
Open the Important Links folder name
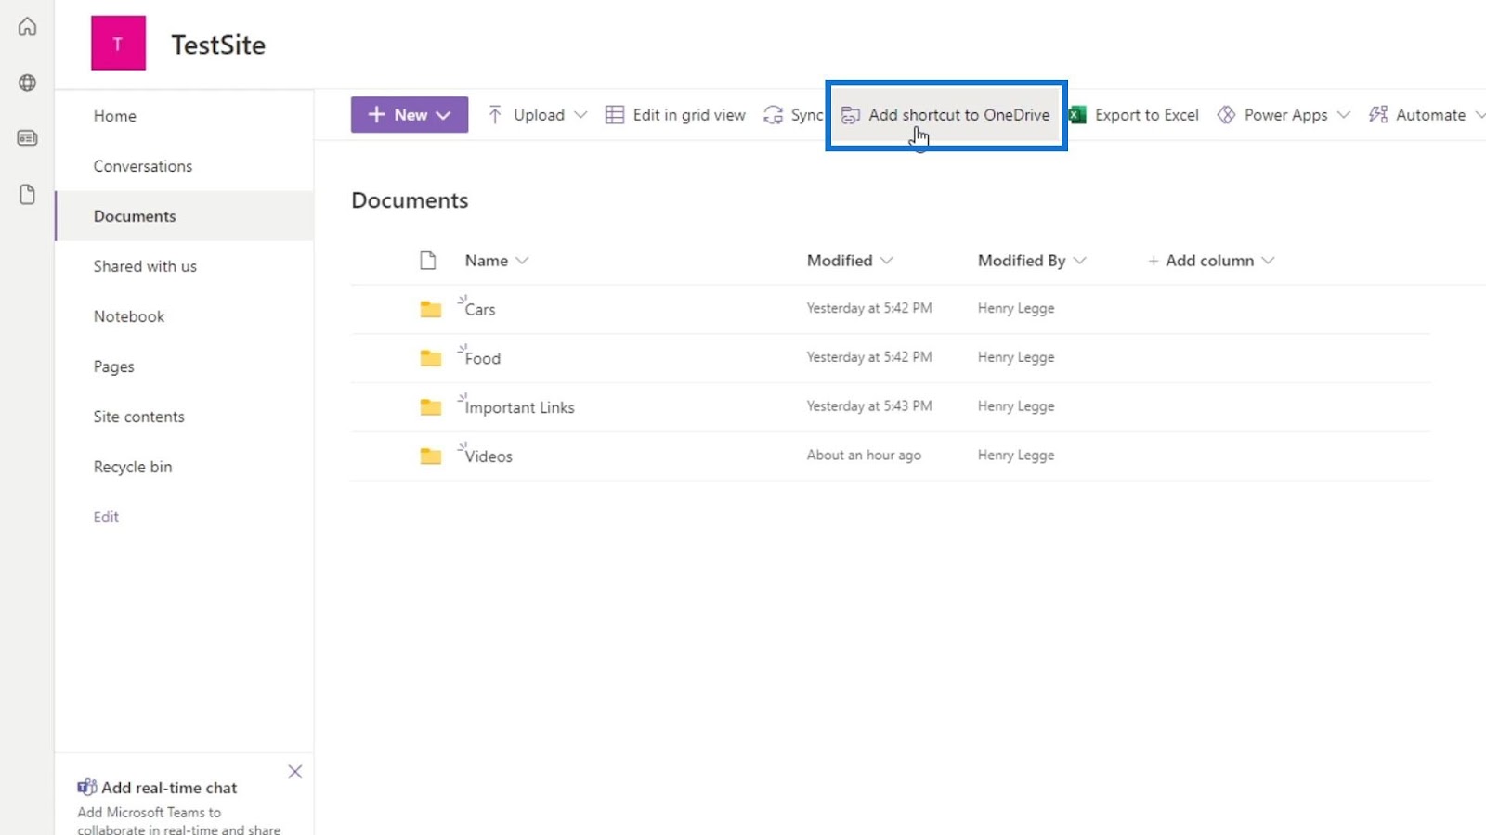(519, 407)
